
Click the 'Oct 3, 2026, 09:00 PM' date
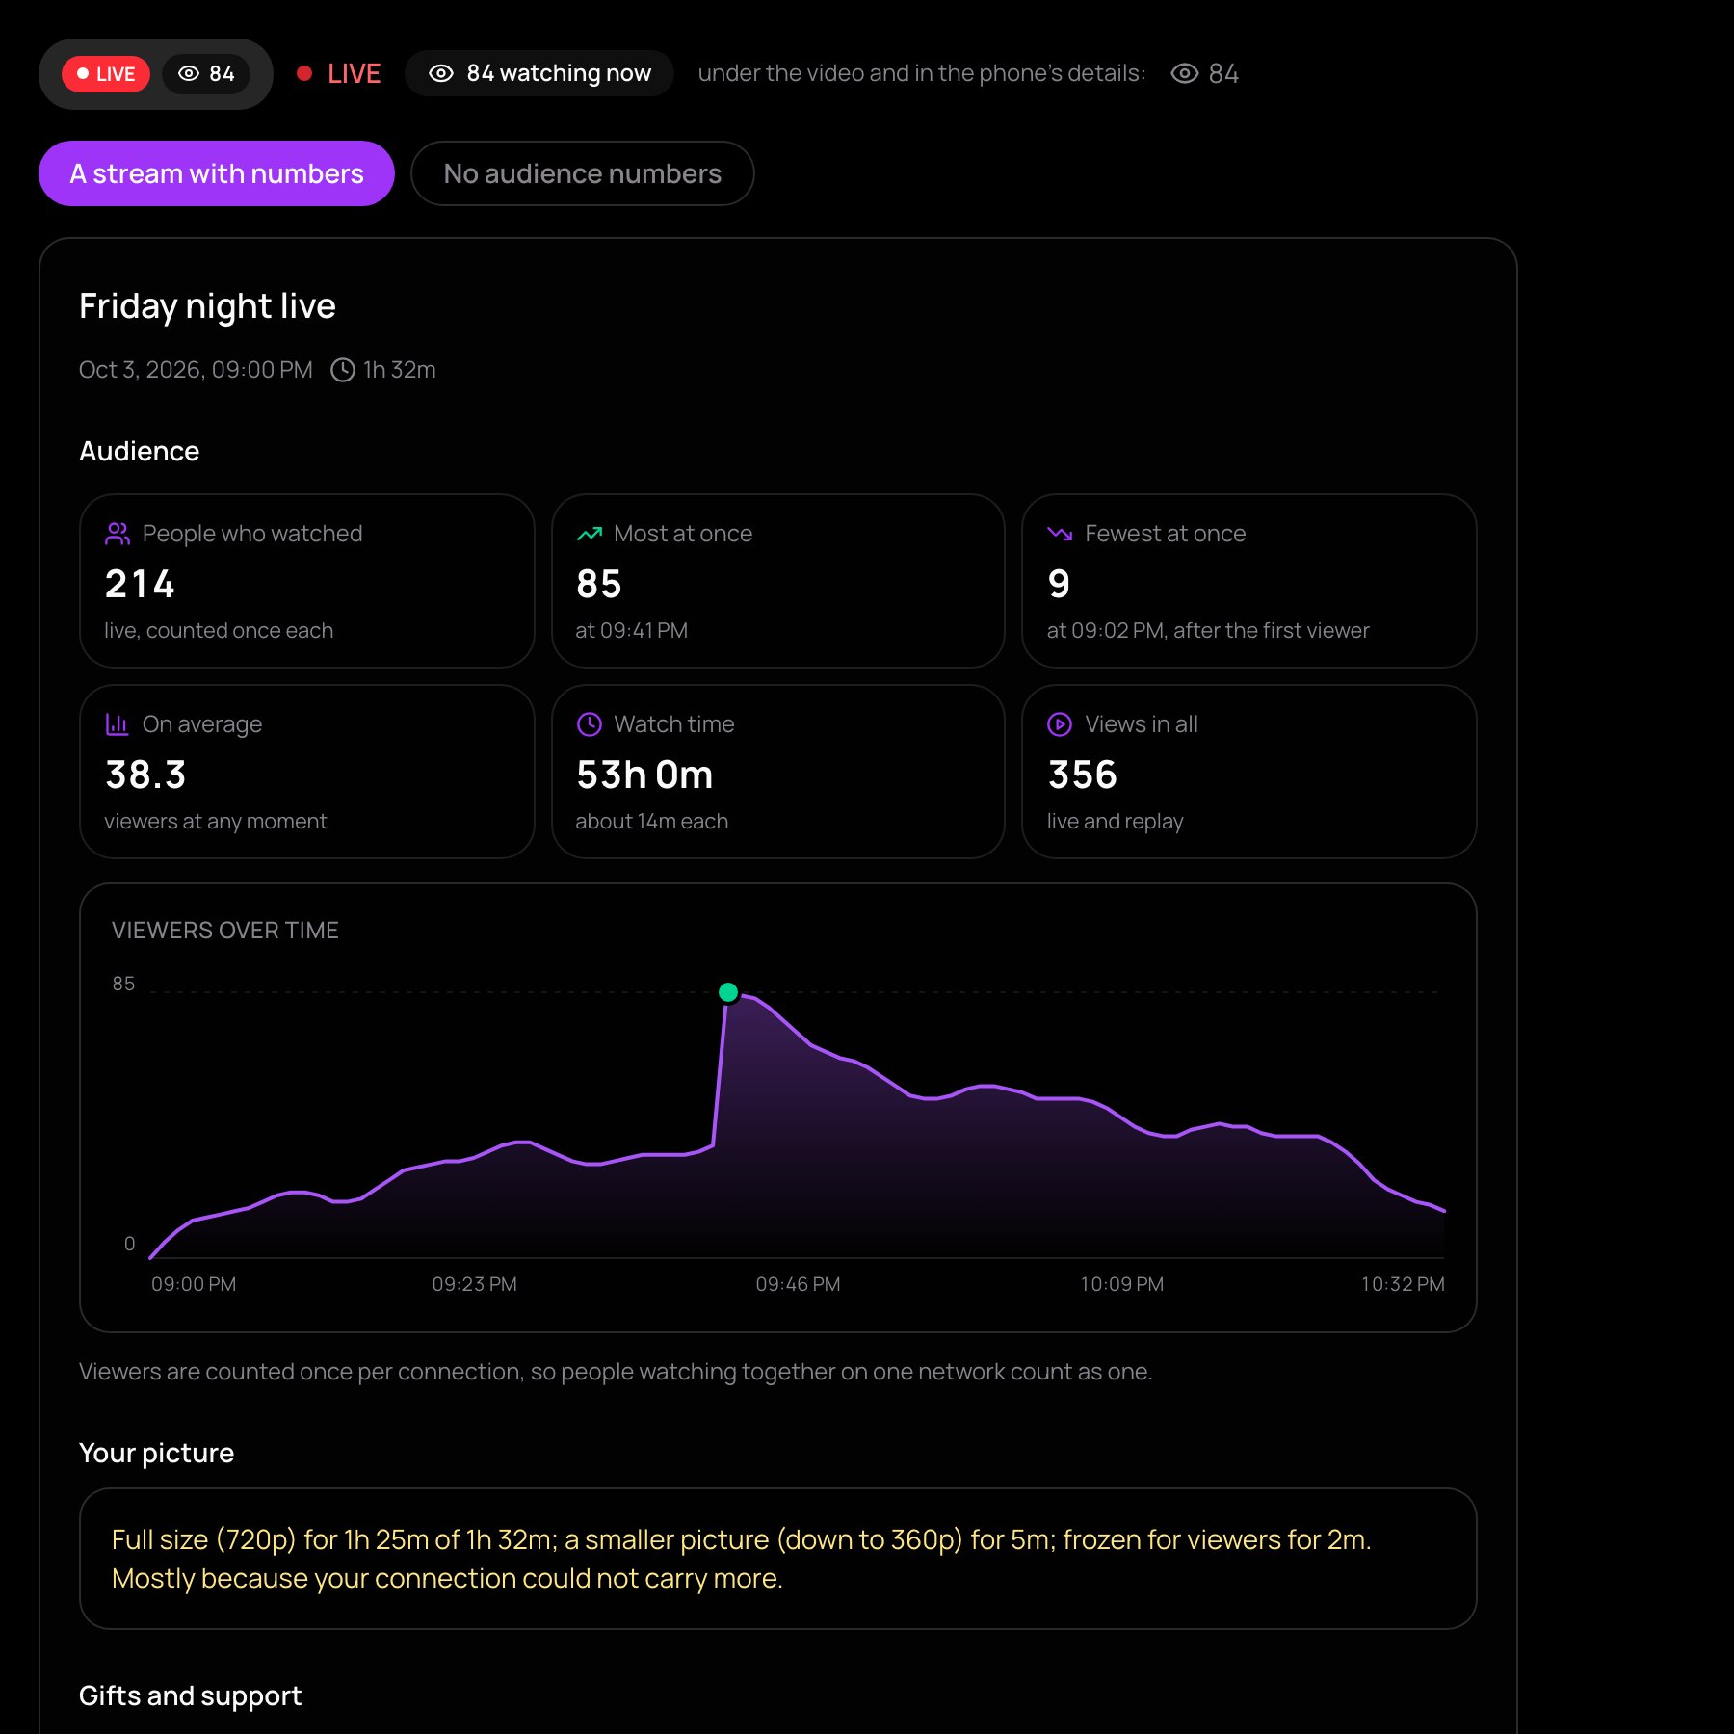196,370
